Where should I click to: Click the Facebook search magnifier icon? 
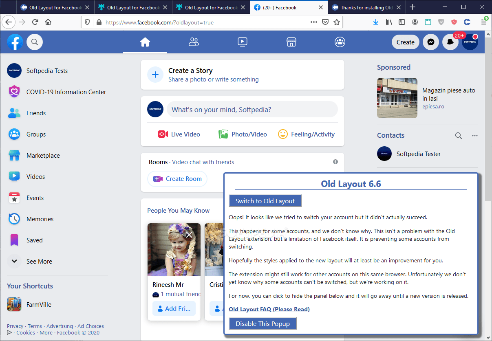click(x=35, y=42)
